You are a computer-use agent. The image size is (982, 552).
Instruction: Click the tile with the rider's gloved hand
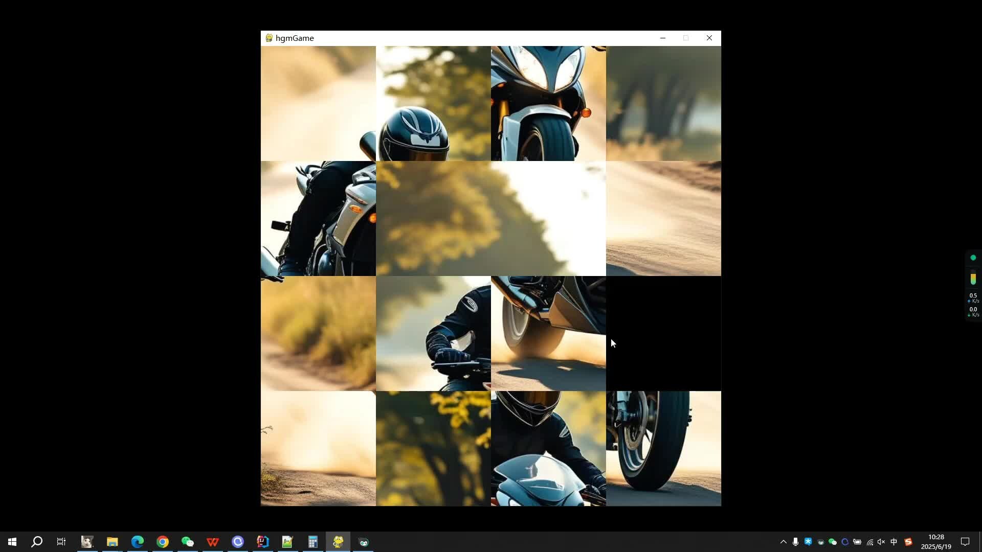point(433,333)
